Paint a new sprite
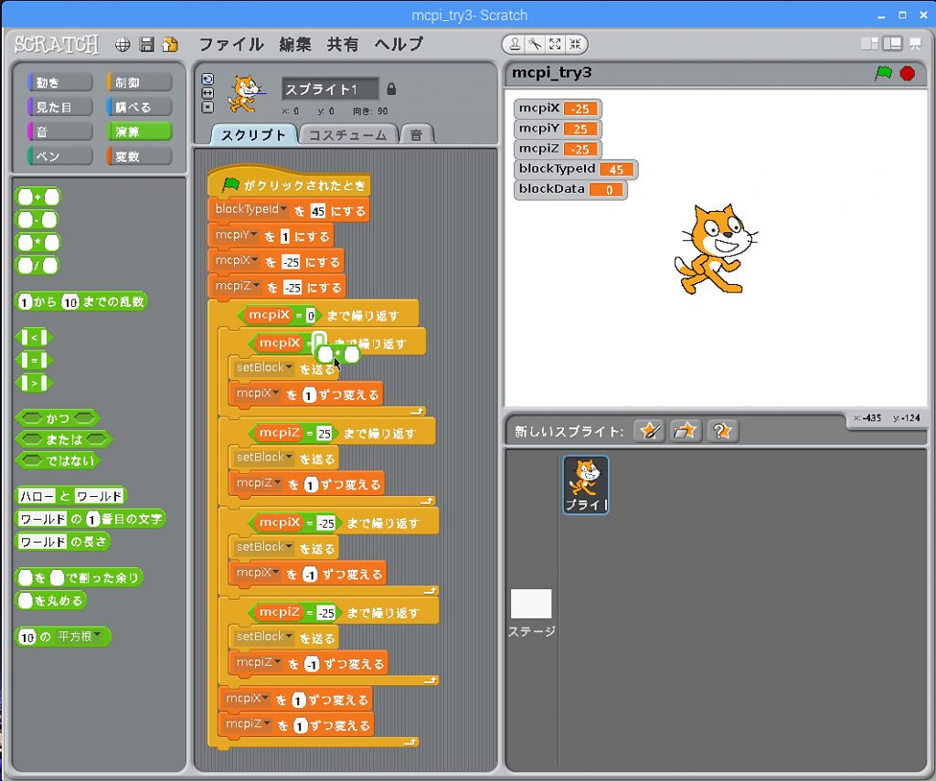936x781 pixels. 650,431
